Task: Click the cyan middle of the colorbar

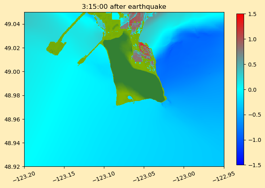Action: 240,89
